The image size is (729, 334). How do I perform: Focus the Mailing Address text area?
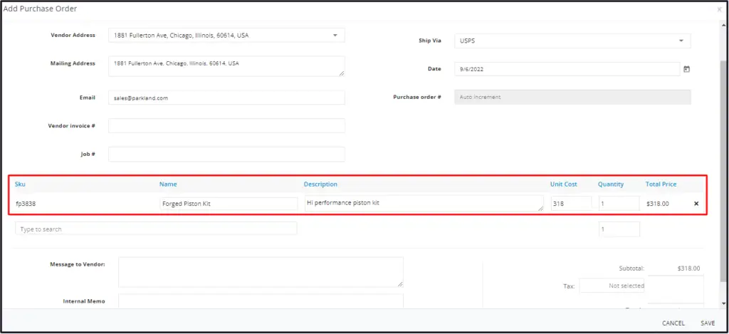pyautogui.click(x=226, y=66)
